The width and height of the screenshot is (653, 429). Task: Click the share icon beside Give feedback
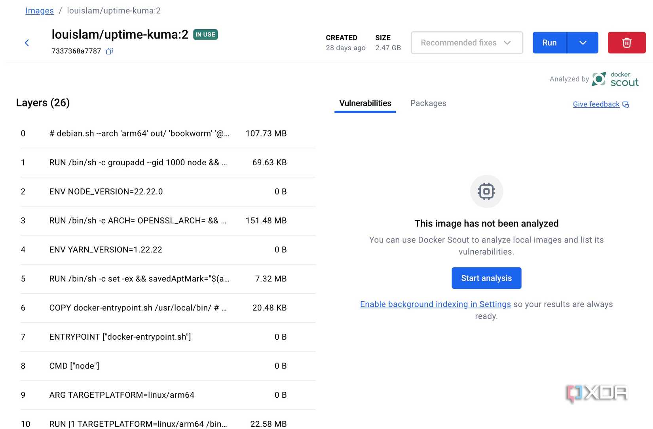[x=626, y=104]
